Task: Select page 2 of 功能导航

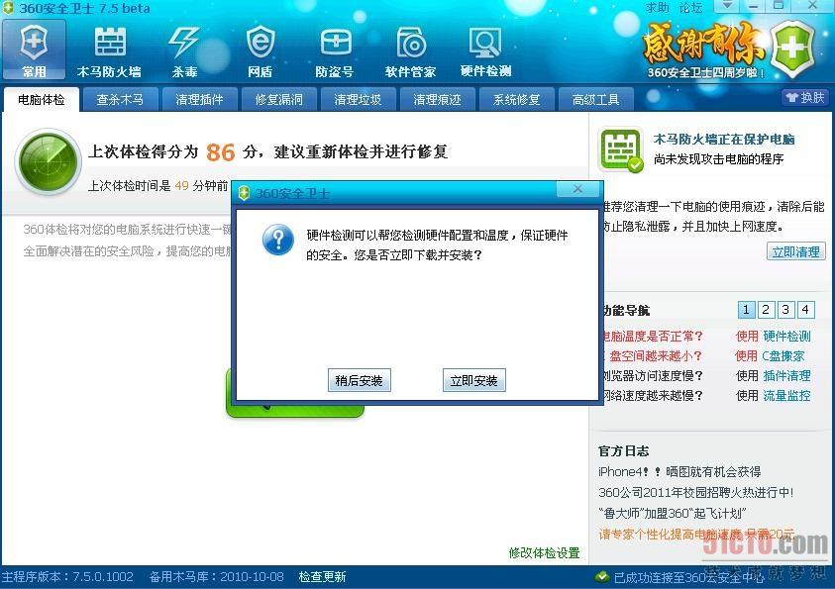Action: pos(766,310)
